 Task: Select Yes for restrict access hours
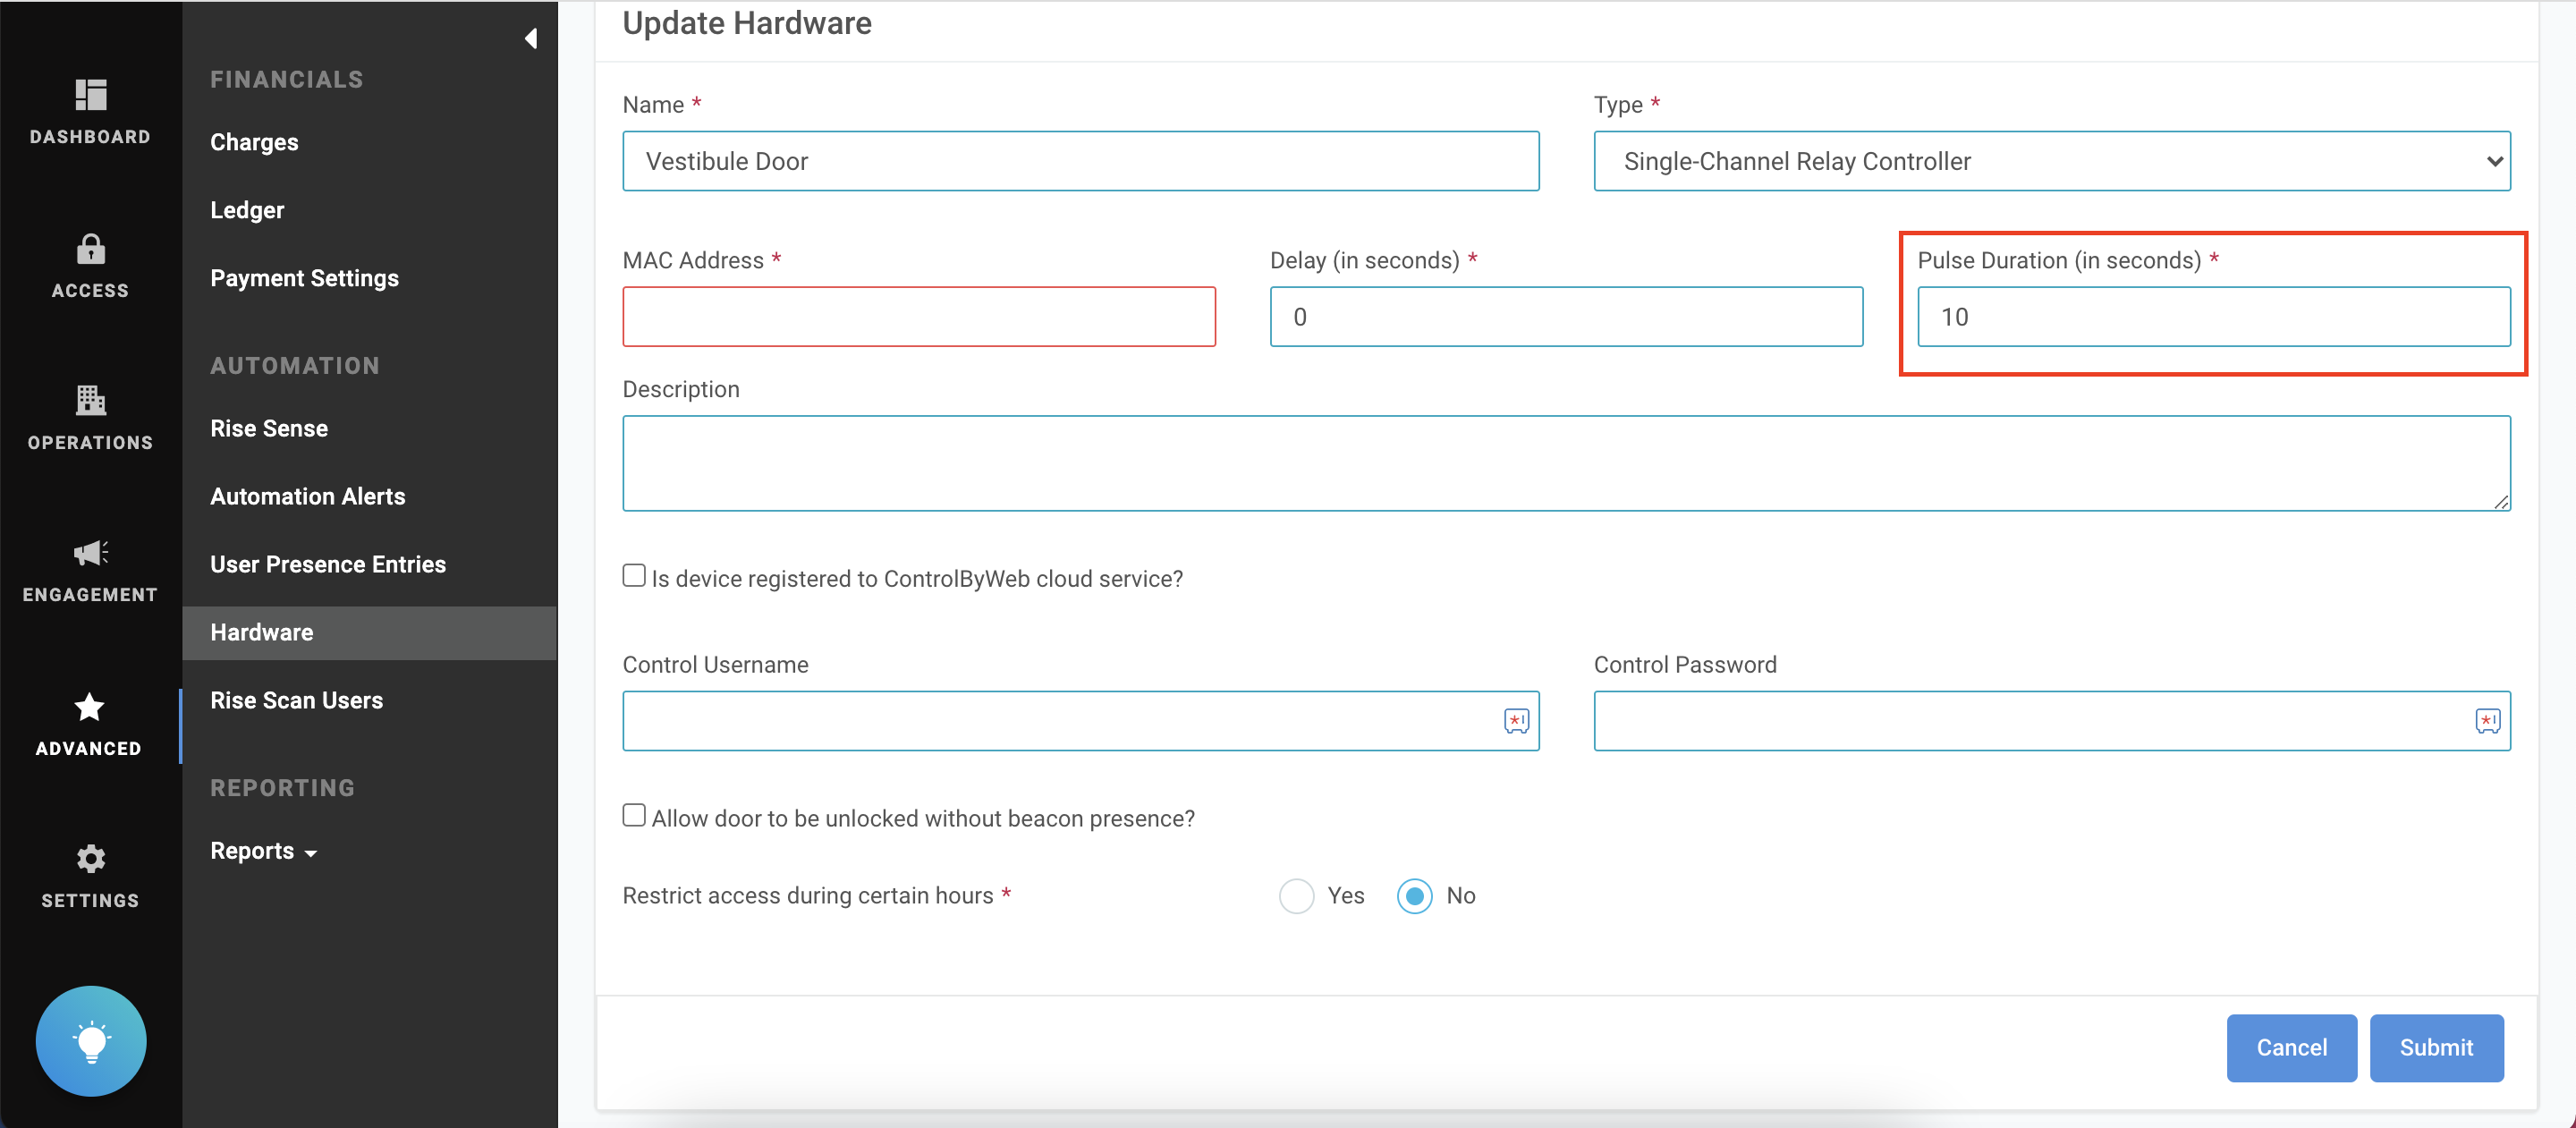pos(1296,896)
